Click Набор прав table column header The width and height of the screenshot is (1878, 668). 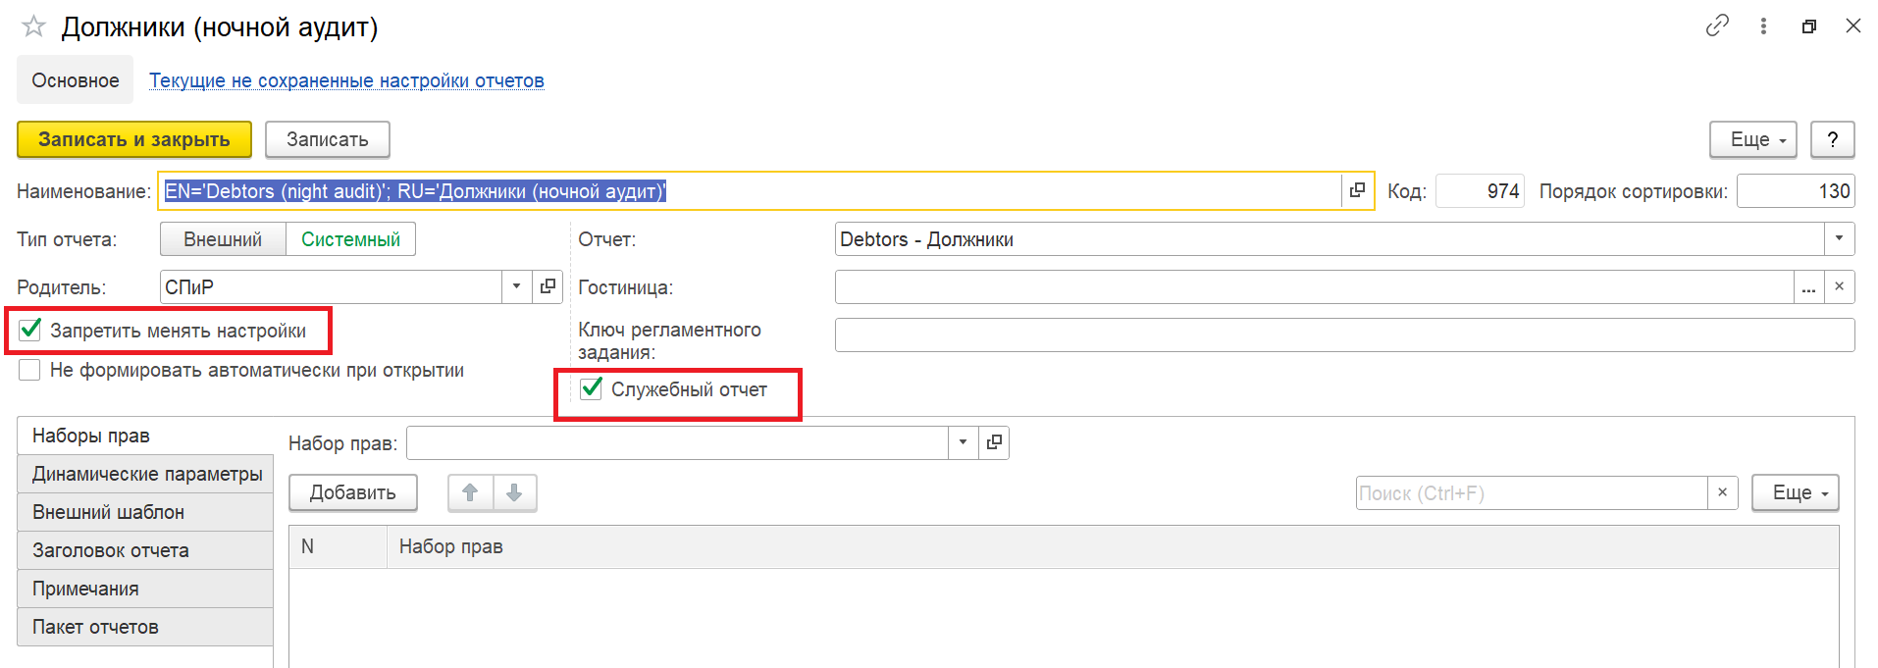(1113, 546)
